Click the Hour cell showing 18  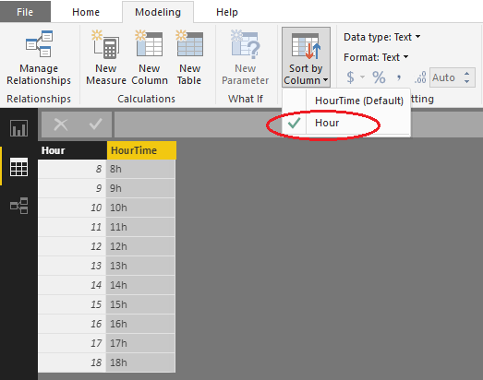(72, 362)
